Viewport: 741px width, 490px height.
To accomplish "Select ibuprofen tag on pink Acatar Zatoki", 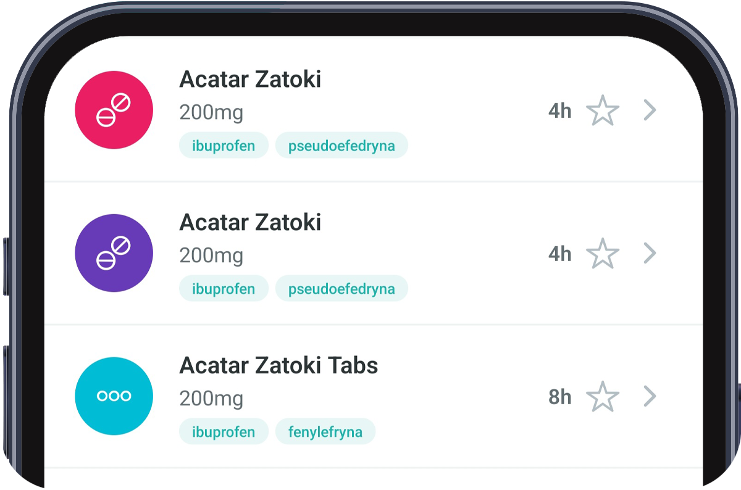I will (x=224, y=146).
